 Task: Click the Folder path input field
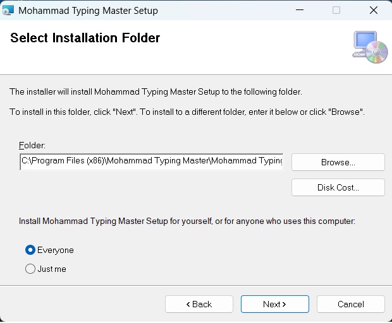point(152,162)
